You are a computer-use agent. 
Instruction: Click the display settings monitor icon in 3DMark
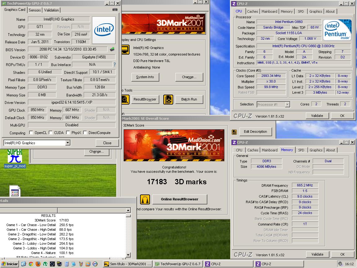pos(126,49)
